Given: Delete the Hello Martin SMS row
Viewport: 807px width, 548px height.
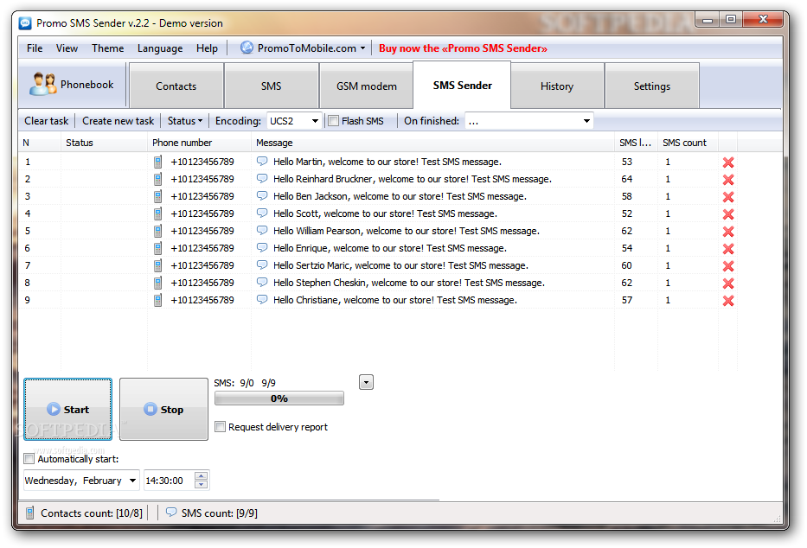Looking at the screenshot, I should 727,162.
